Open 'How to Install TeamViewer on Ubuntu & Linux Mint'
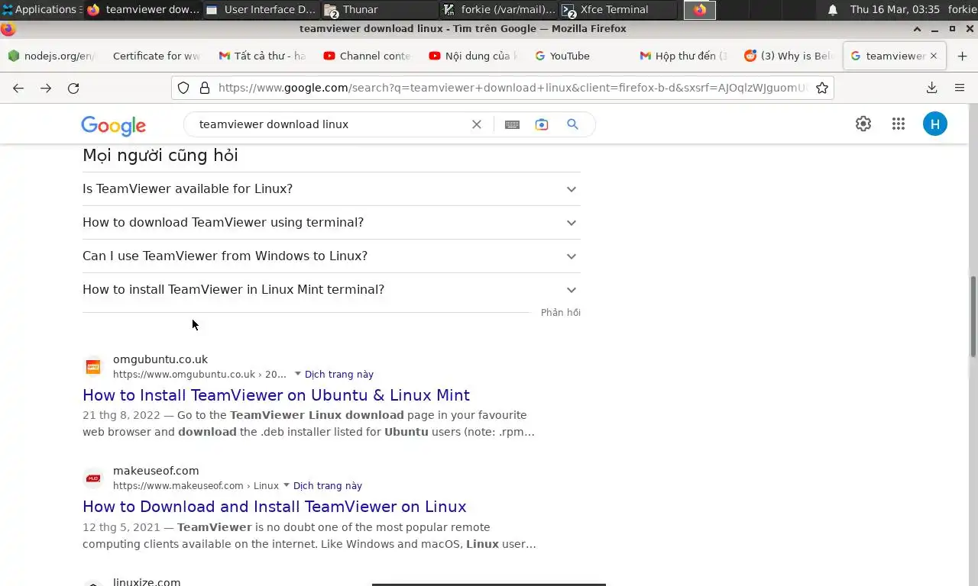 click(x=276, y=395)
